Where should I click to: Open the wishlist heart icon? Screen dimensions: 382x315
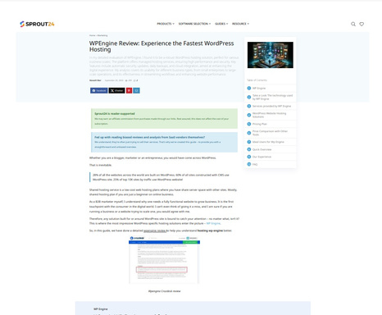coord(362,24)
